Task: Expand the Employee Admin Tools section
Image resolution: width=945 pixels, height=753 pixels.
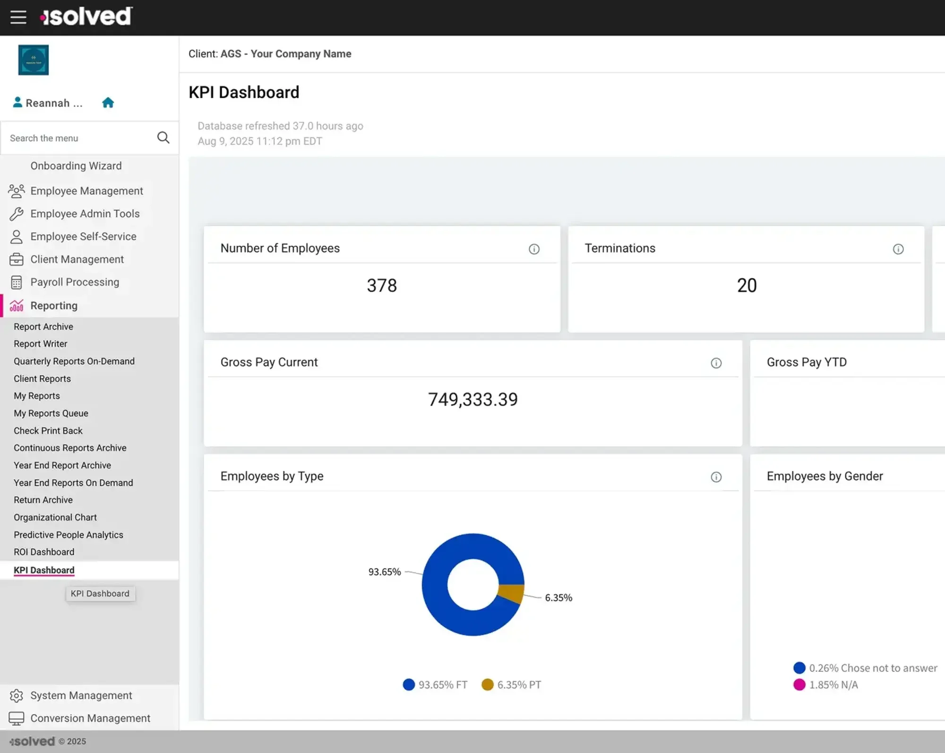Action: pyautogui.click(x=85, y=214)
